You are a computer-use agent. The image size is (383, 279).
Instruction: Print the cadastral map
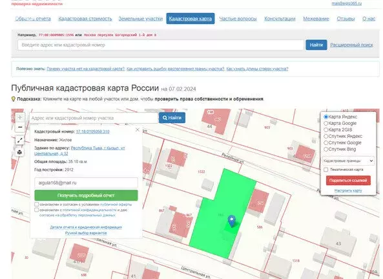(x=20, y=152)
